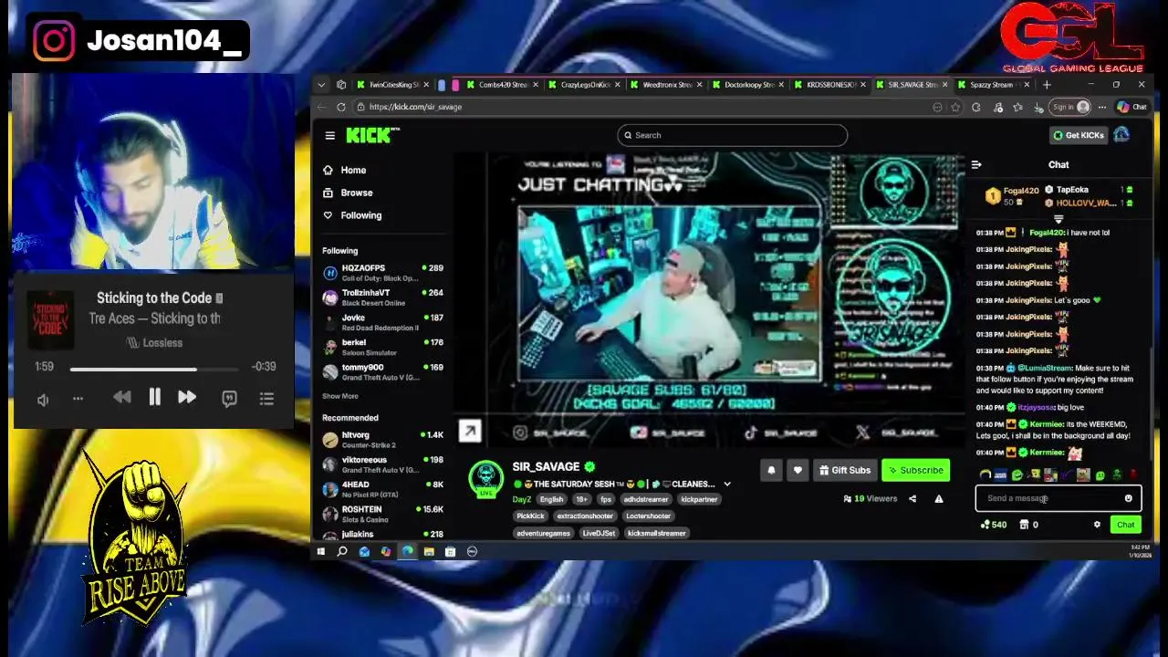Screen dimensions: 1168x657
Task: Open Jovke channel in Following list
Action: click(382, 321)
